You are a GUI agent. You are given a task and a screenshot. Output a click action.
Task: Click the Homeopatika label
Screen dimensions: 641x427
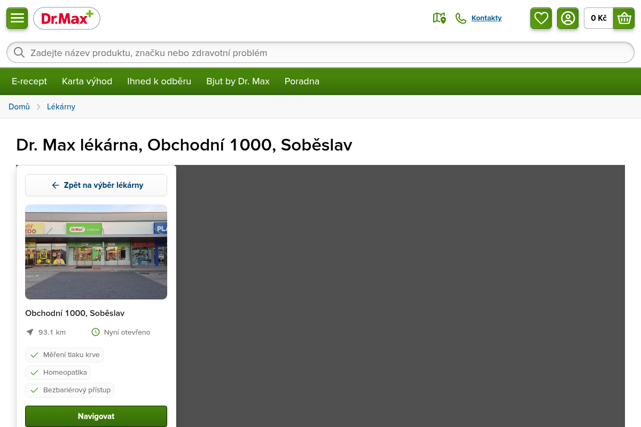point(65,372)
